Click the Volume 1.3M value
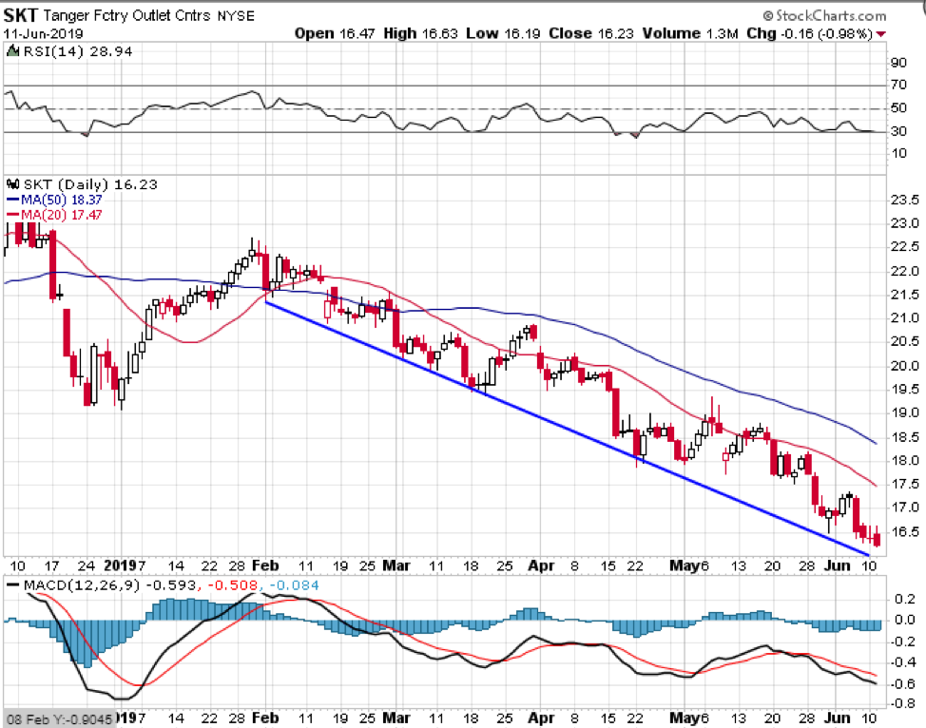 [x=690, y=33]
